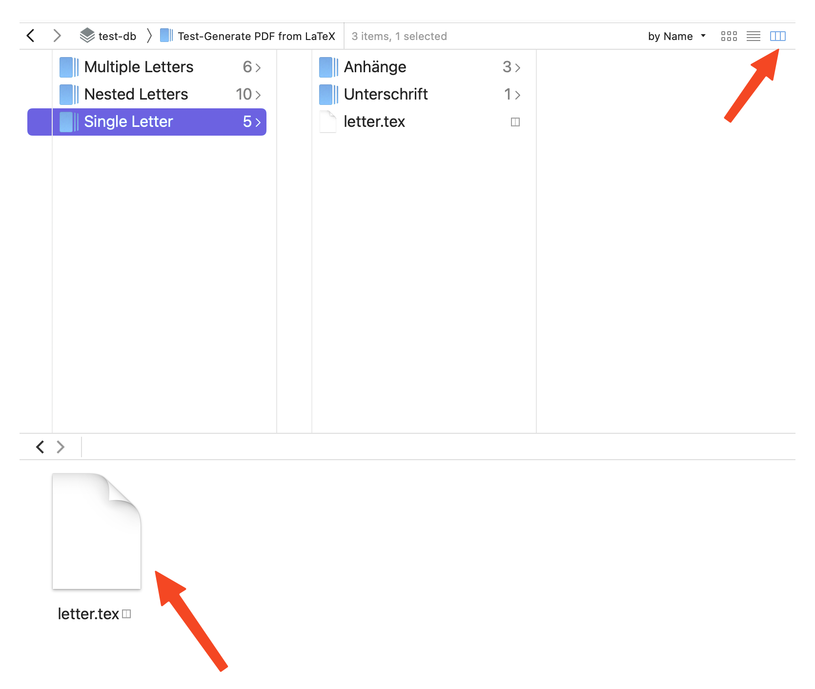815x689 pixels.
Task: Click preview pane forward arrow
Action: (x=61, y=446)
